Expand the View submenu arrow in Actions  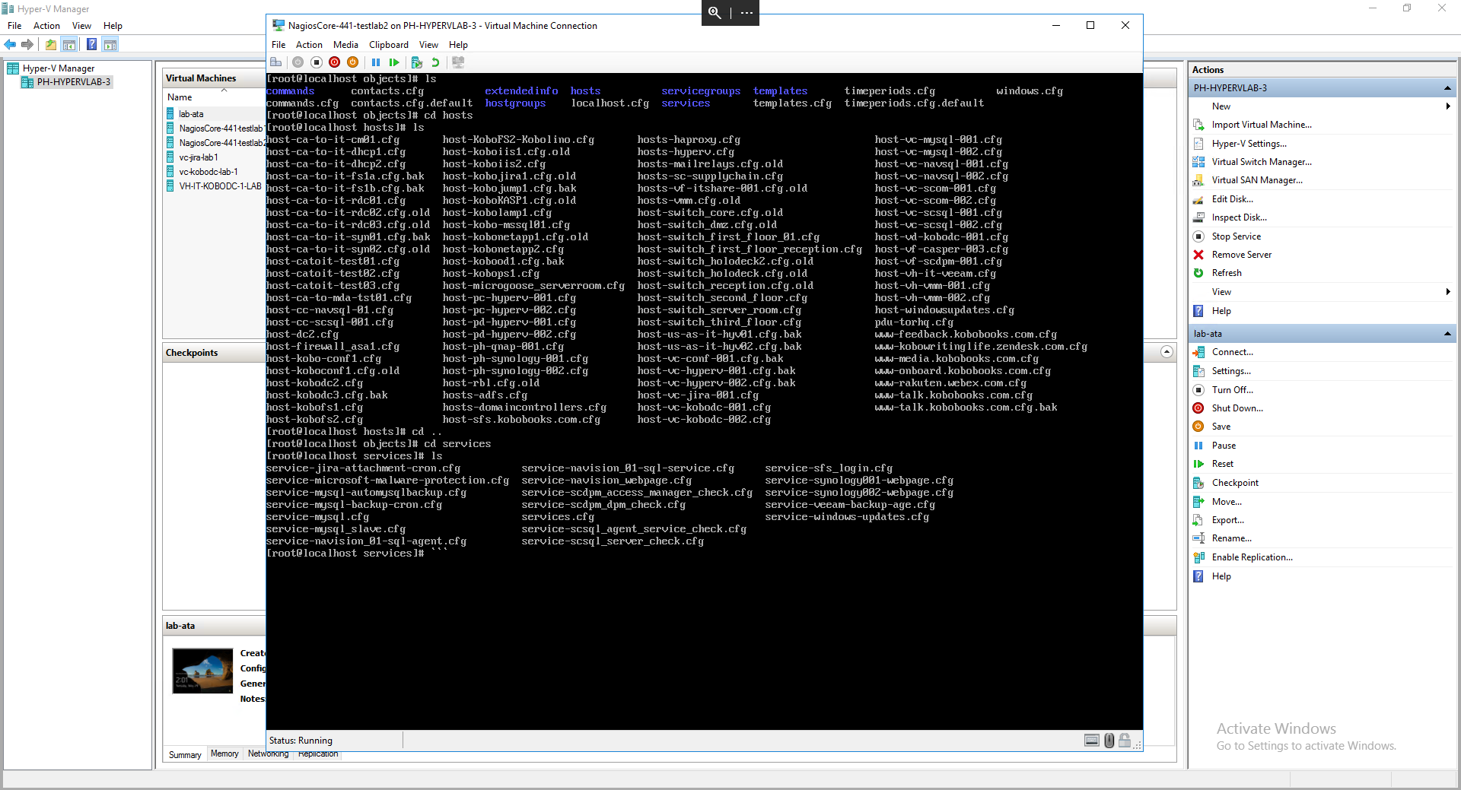(x=1448, y=292)
